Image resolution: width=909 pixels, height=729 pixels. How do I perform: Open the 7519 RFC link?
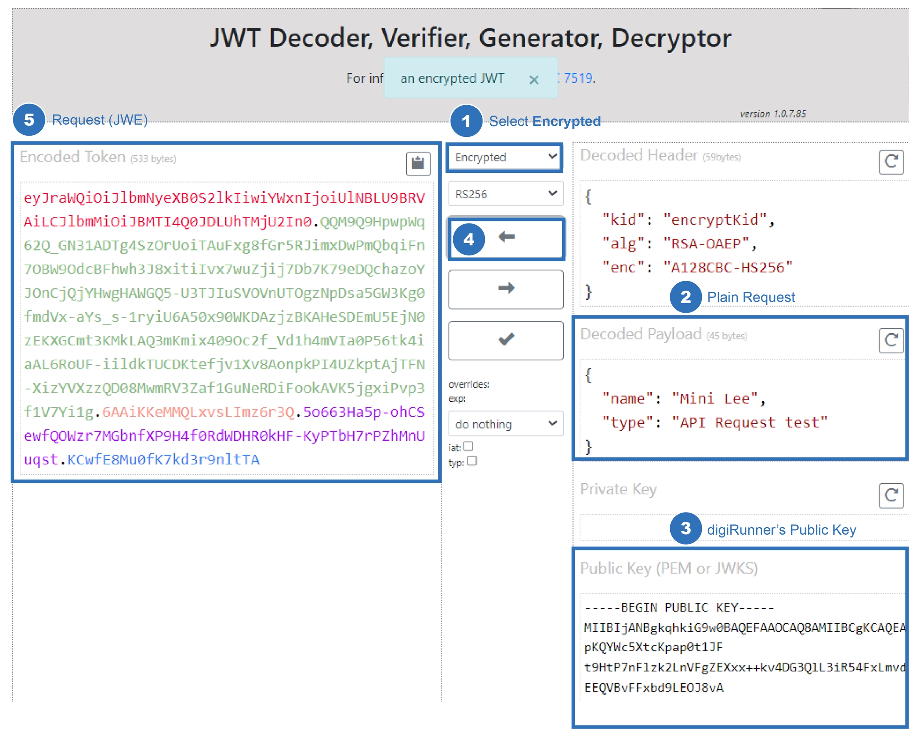(x=578, y=78)
